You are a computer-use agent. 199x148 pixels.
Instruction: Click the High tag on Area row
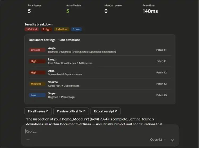coord(37,73)
